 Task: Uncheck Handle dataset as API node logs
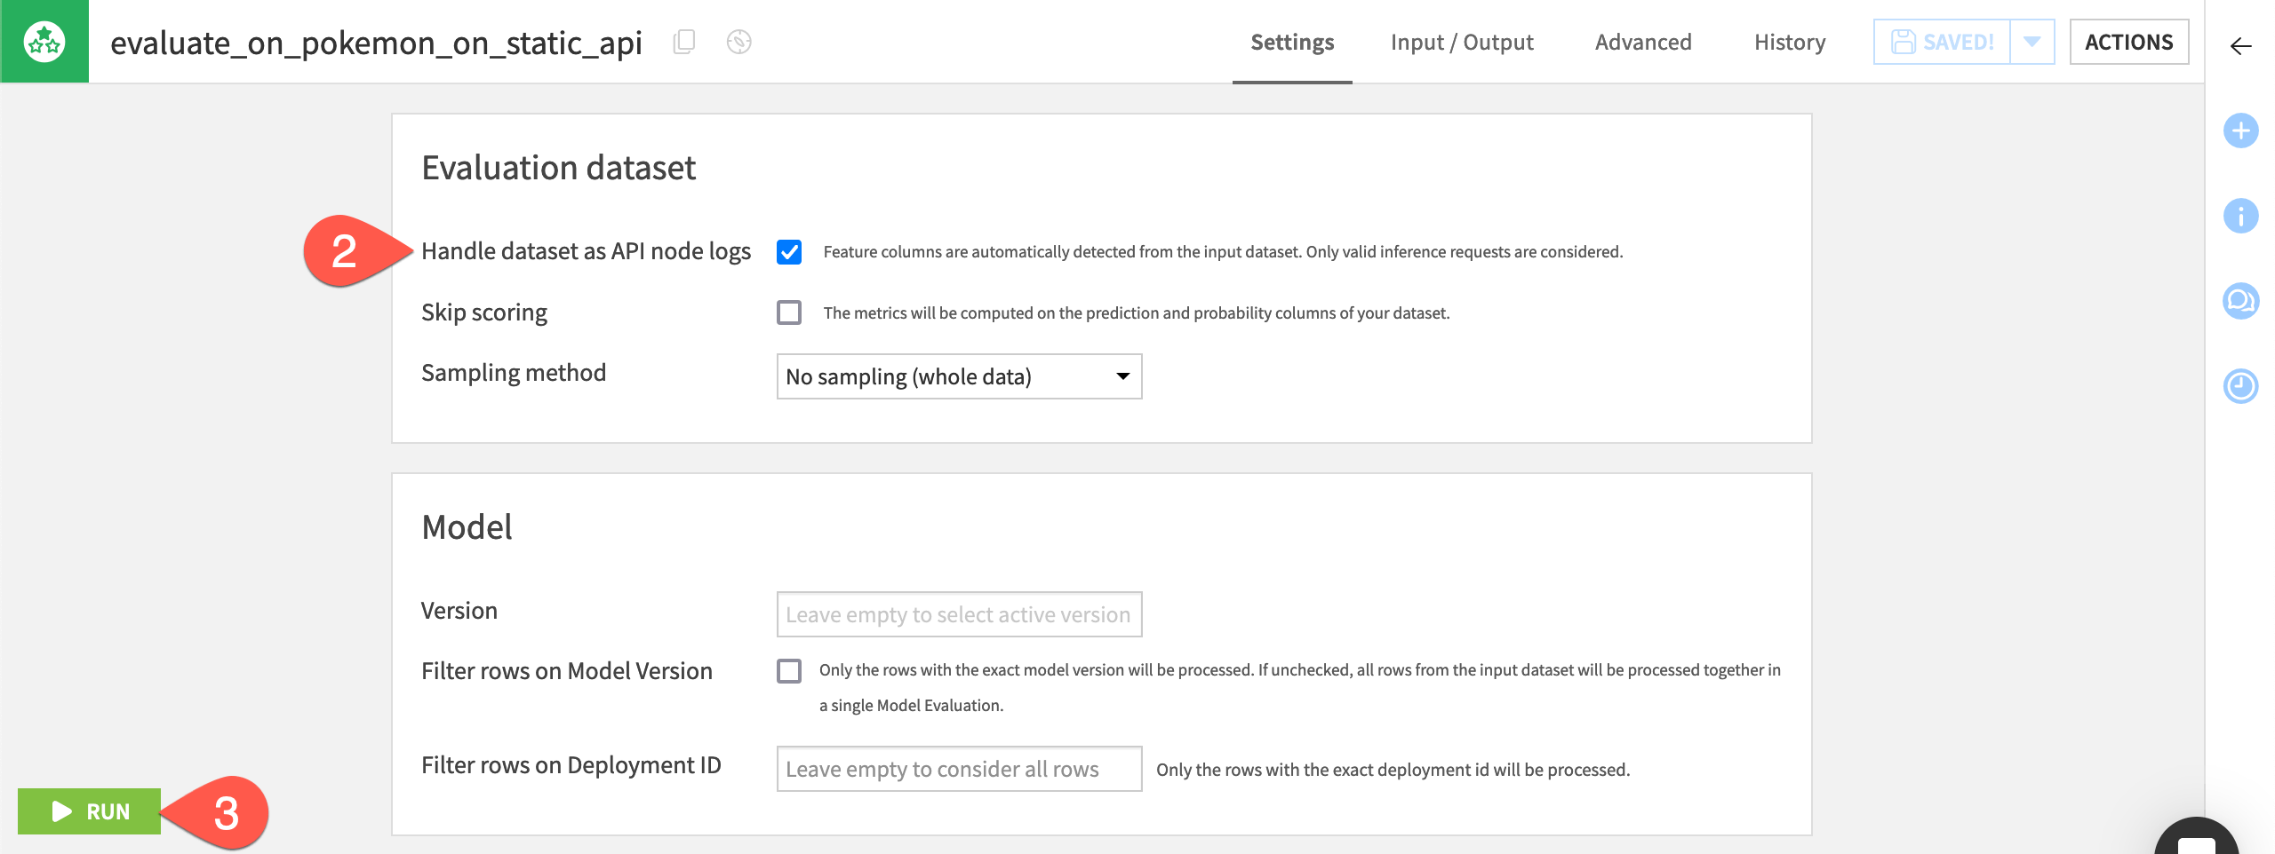click(x=789, y=252)
